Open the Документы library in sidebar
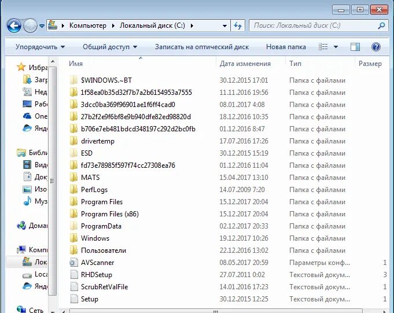This screenshot has width=394, height=313. point(35,177)
